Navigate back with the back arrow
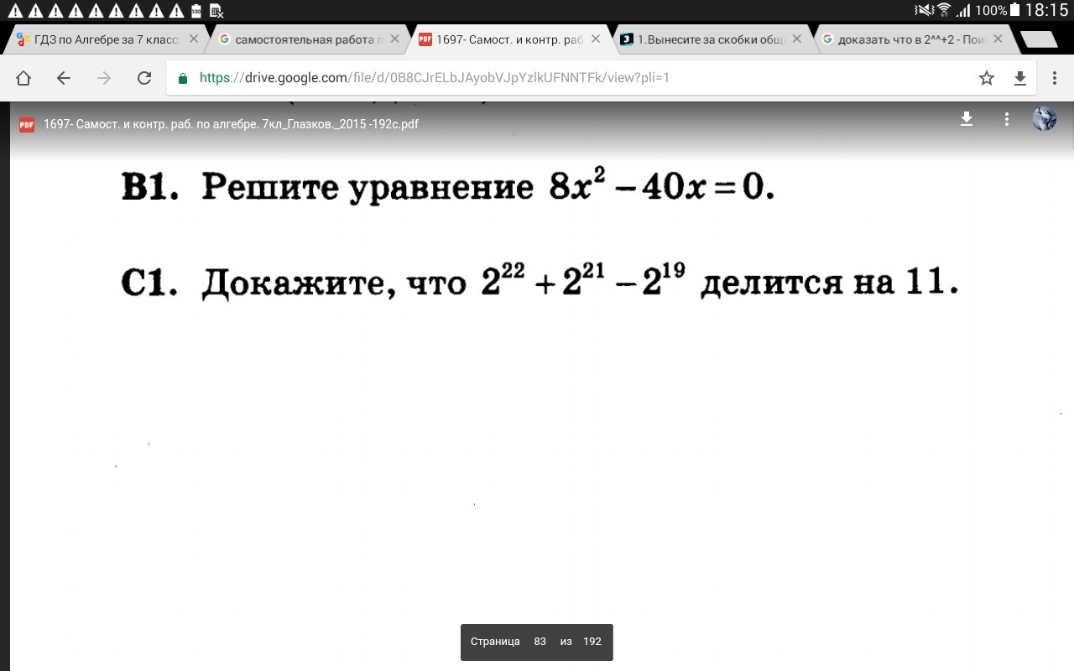 click(x=64, y=78)
